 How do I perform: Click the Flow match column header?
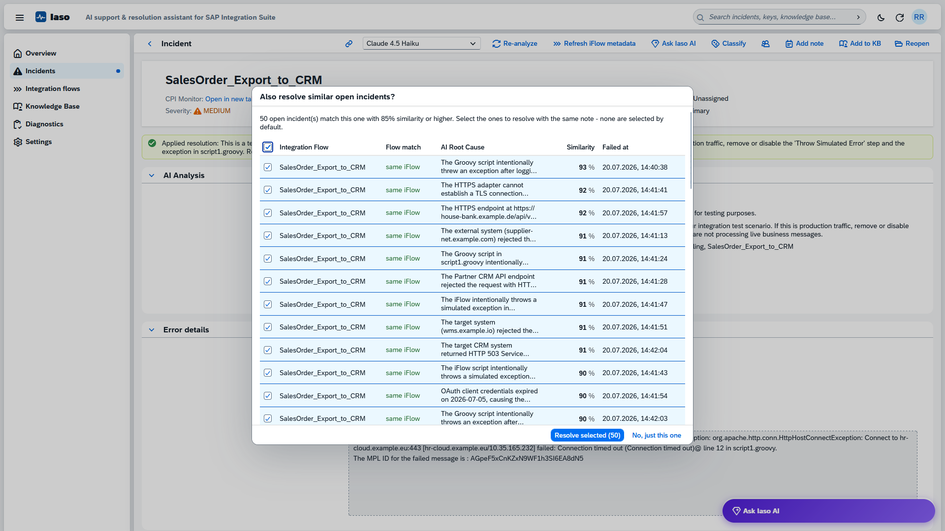point(403,147)
